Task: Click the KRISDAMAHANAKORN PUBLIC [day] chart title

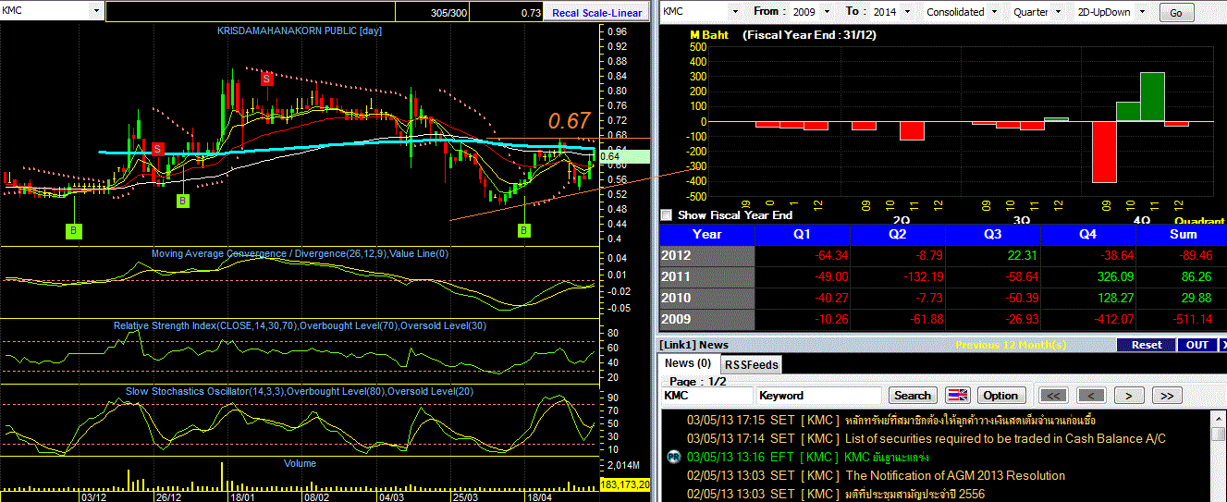Action: coord(300,31)
